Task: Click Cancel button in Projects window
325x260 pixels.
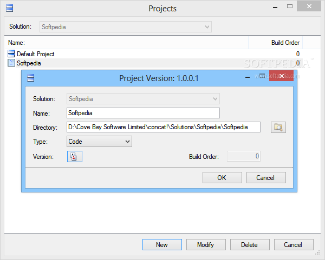Action: 294,245
